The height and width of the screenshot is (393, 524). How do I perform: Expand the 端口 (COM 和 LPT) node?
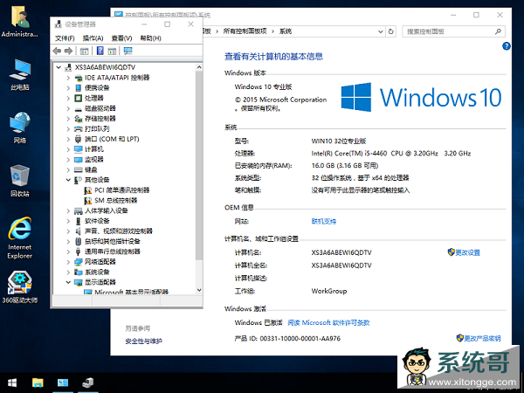[x=68, y=140]
